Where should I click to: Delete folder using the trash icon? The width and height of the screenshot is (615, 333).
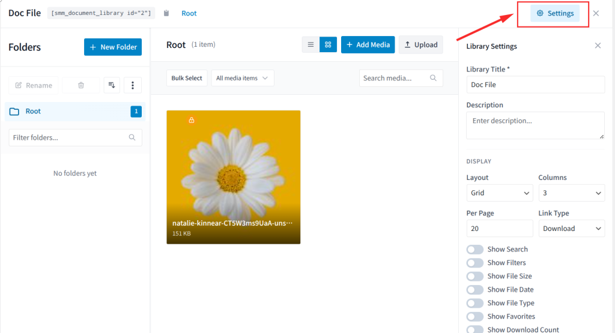pos(81,85)
